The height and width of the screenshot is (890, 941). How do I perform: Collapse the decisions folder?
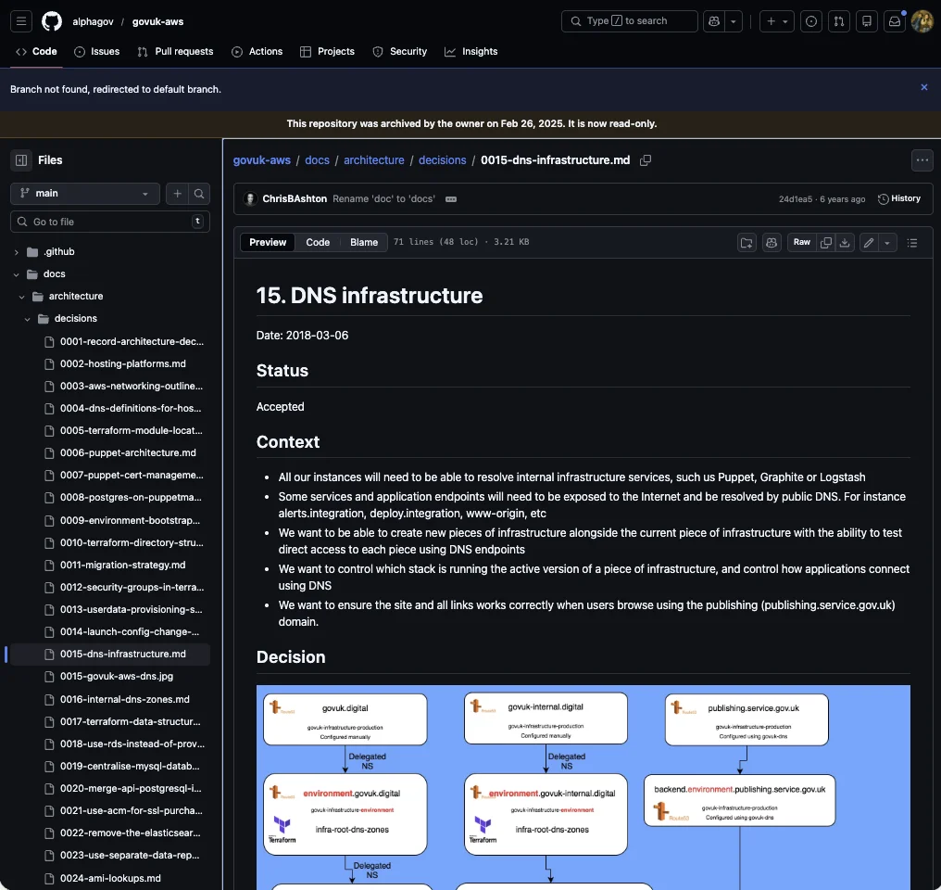coord(27,319)
